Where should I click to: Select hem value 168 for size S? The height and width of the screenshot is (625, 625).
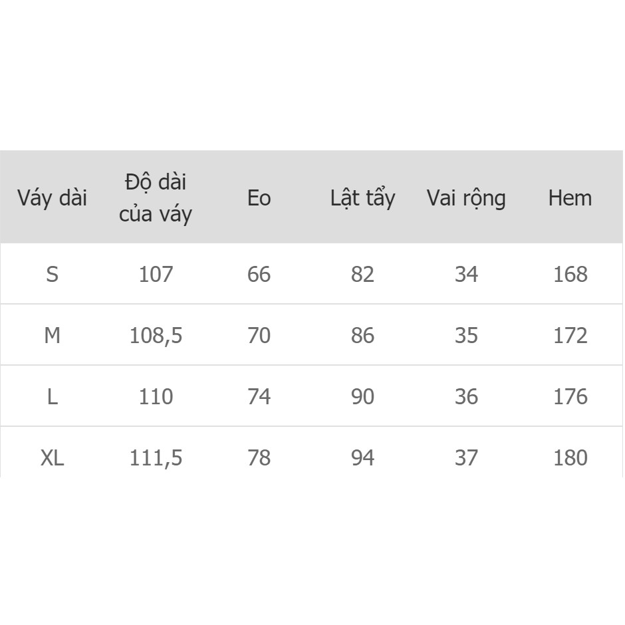[x=570, y=275]
